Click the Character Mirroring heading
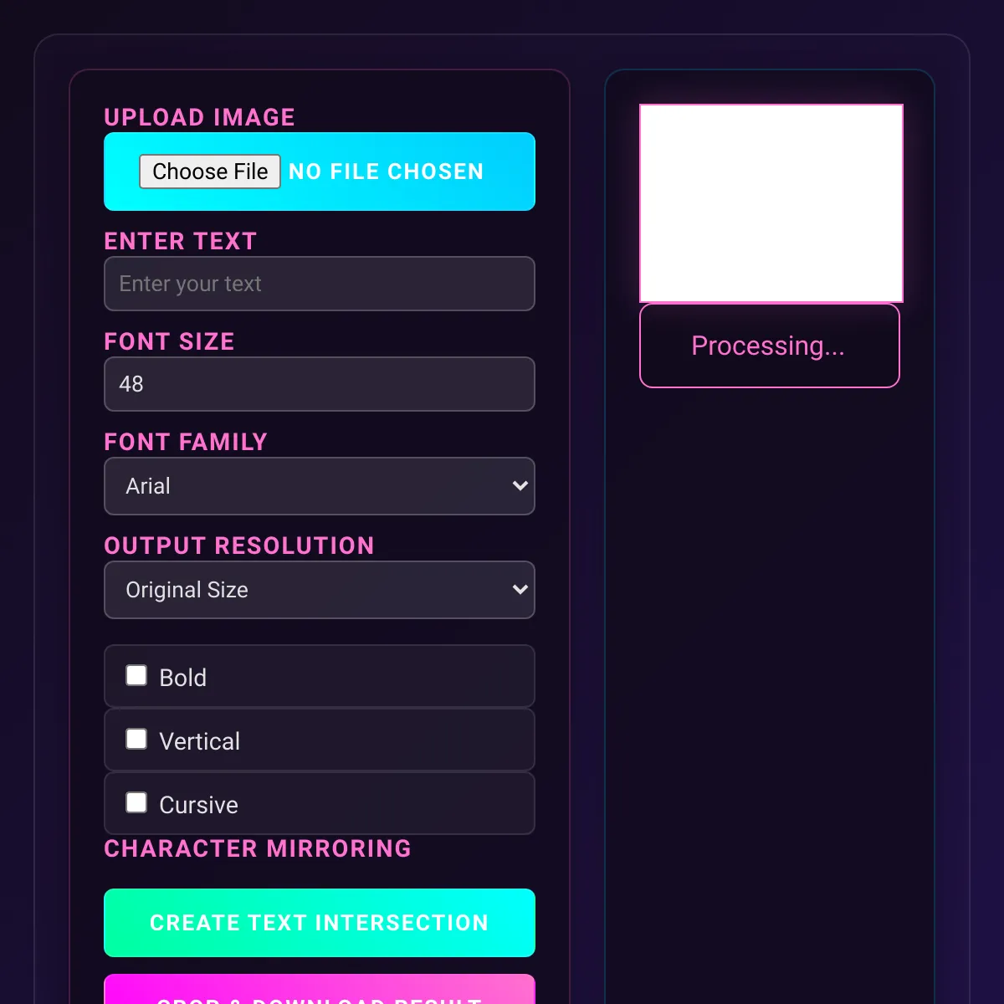This screenshot has width=1004, height=1004. click(x=258, y=848)
